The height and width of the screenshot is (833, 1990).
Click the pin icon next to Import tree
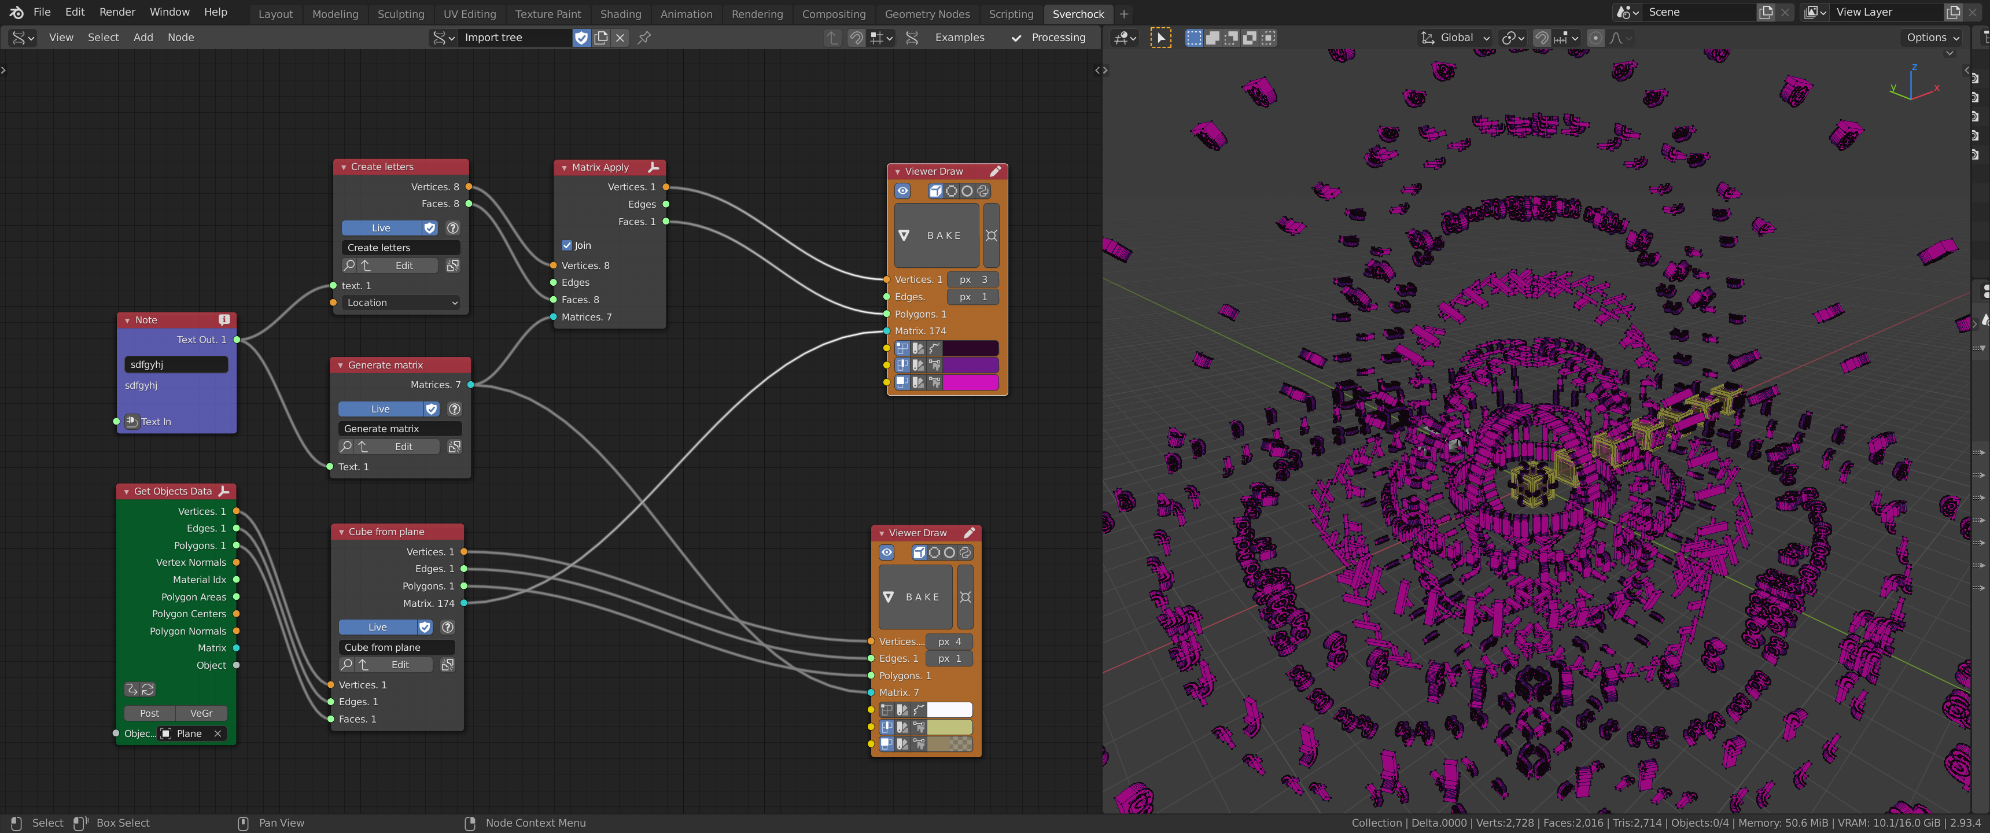click(x=644, y=38)
